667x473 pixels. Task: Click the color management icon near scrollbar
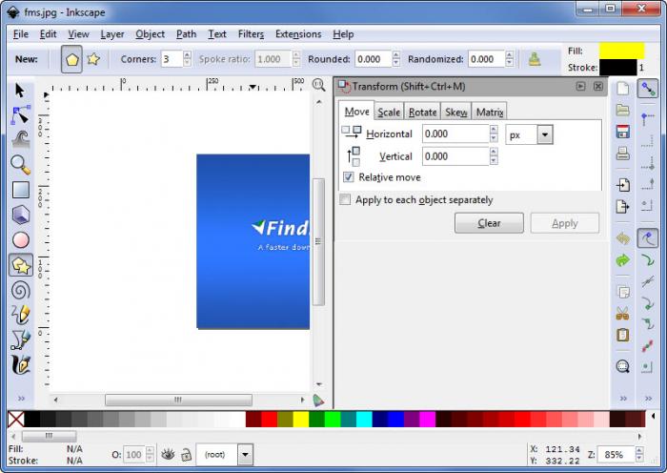pyautogui.click(x=318, y=401)
